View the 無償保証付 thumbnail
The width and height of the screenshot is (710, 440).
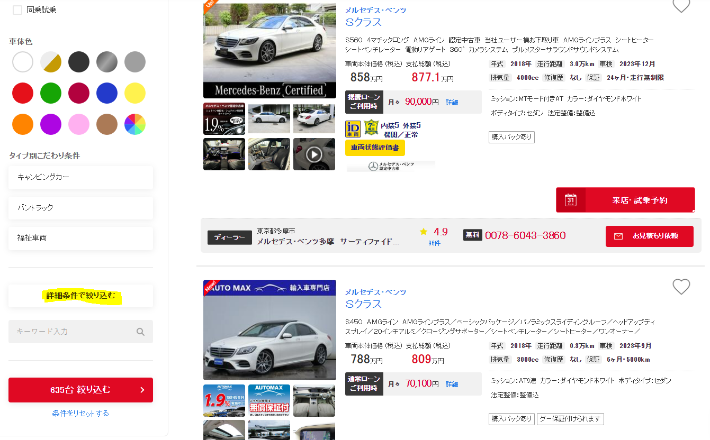(x=269, y=400)
